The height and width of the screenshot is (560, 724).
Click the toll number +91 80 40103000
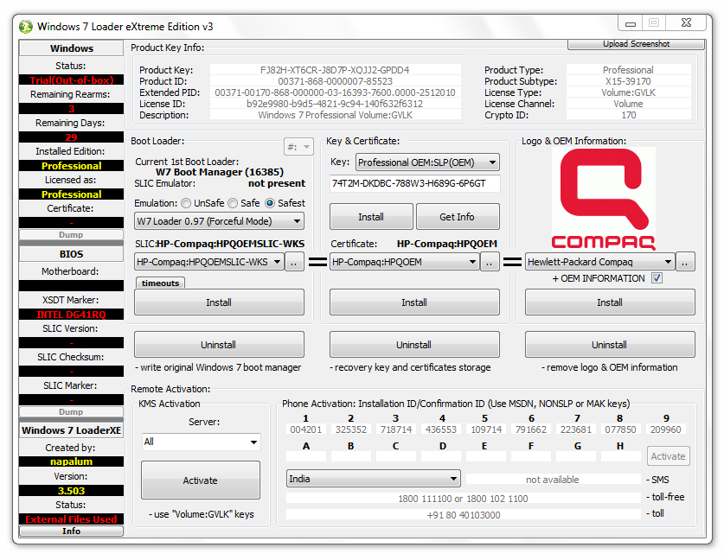point(463,515)
